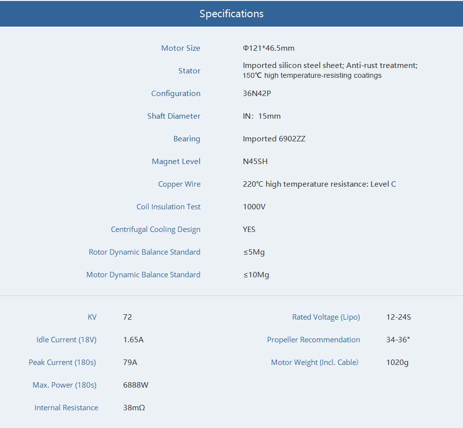
Task: Click the Specifications header title
Action: 231,14
